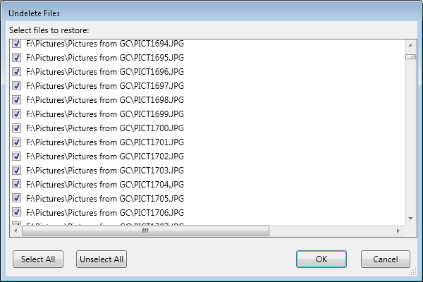Confirm restore with OK button
The width and height of the screenshot is (423, 282).
point(321,259)
